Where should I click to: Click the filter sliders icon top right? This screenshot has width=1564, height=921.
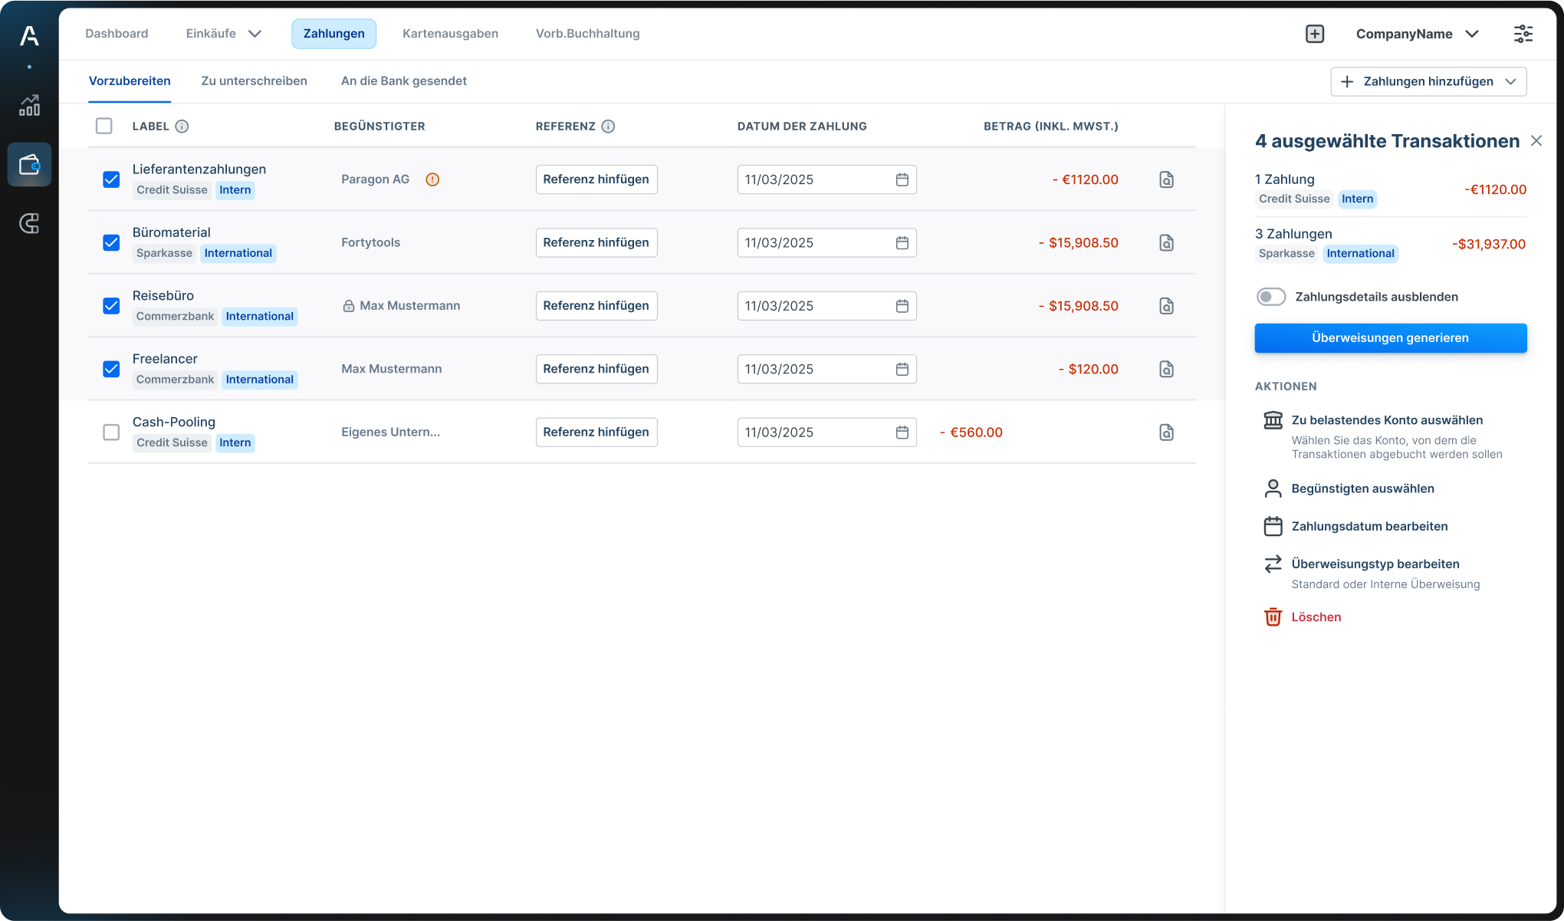pos(1524,34)
